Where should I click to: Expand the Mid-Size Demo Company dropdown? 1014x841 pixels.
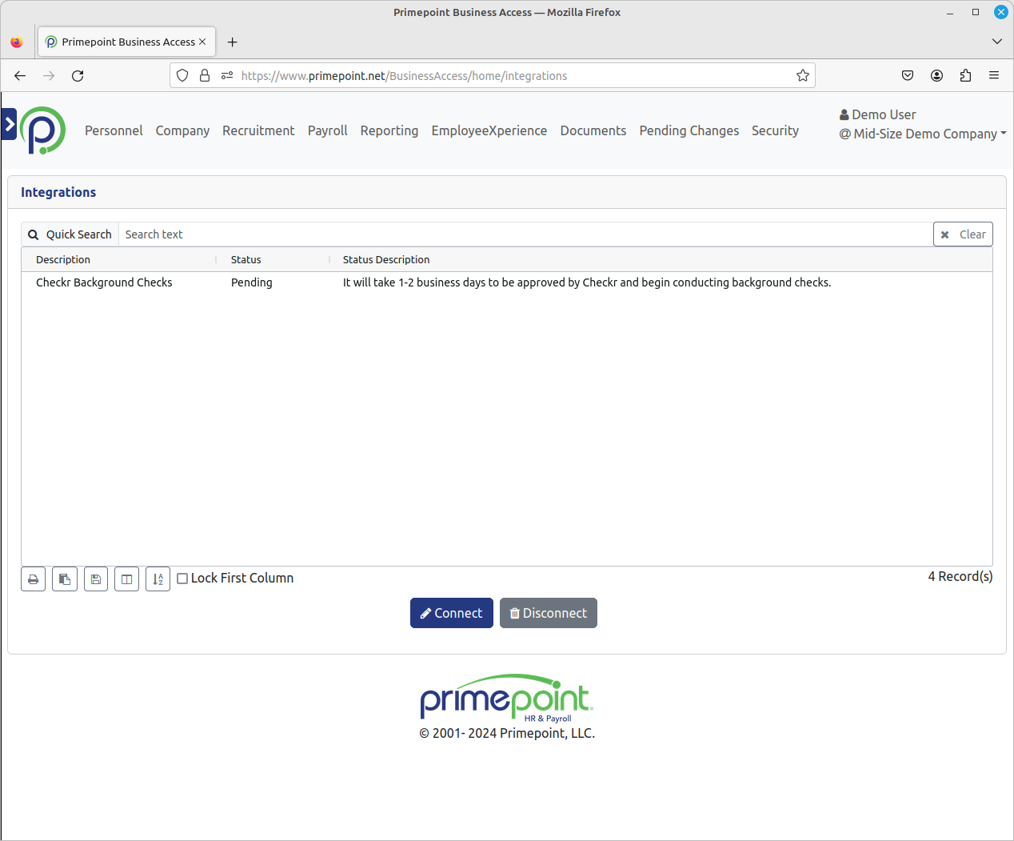923,134
